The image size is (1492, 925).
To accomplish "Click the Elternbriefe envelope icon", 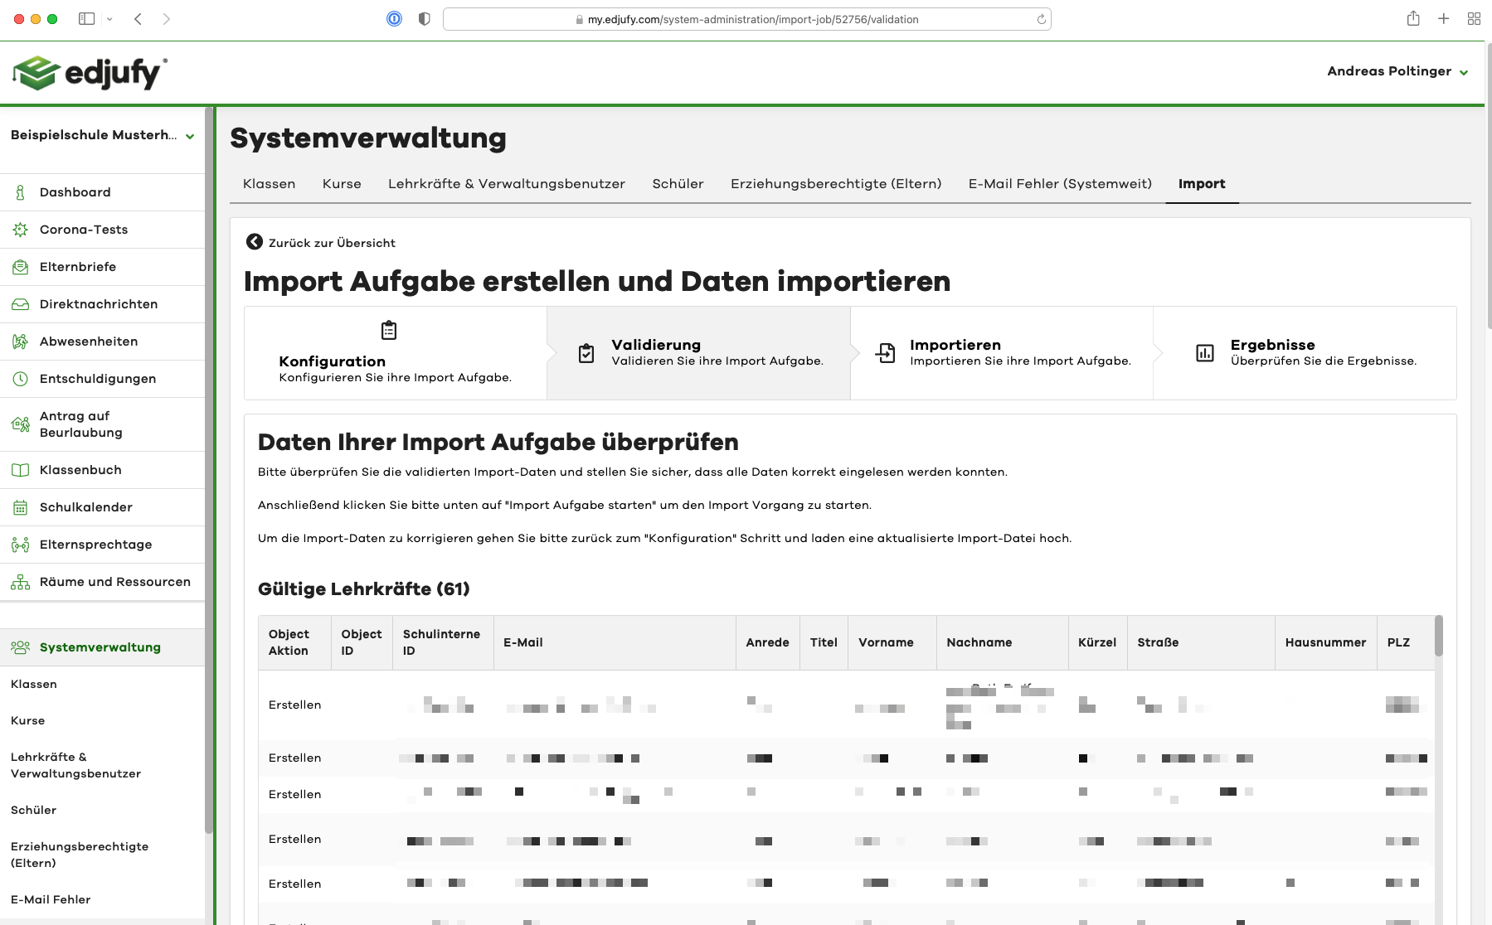I will [20, 267].
